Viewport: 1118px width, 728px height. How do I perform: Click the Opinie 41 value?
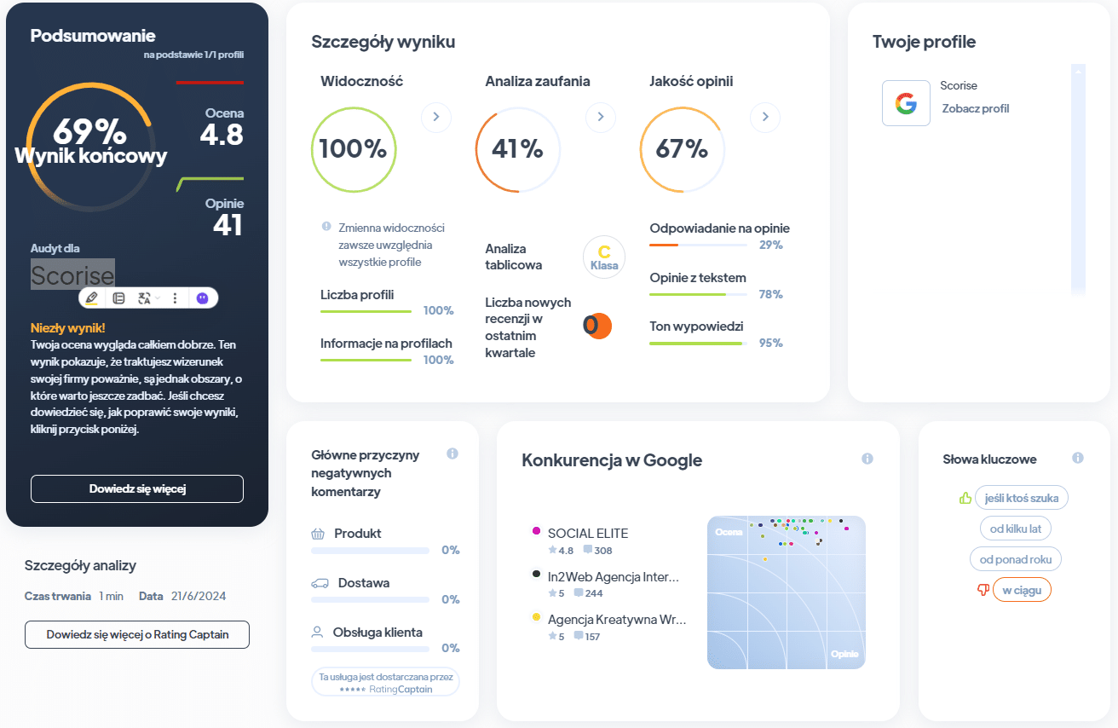(x=228, y=225)
